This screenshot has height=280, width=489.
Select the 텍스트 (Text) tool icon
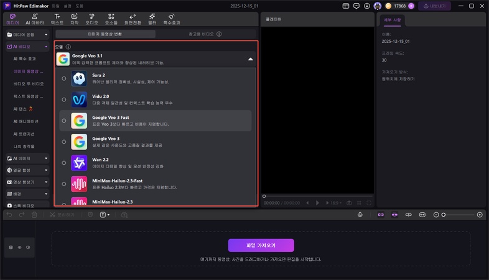point(57,19)
